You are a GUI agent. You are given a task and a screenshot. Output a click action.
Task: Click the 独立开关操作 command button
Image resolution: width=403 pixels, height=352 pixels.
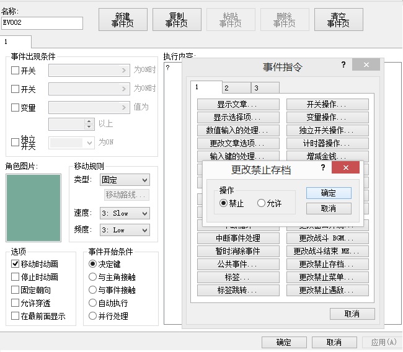click(x=328, y=130)
